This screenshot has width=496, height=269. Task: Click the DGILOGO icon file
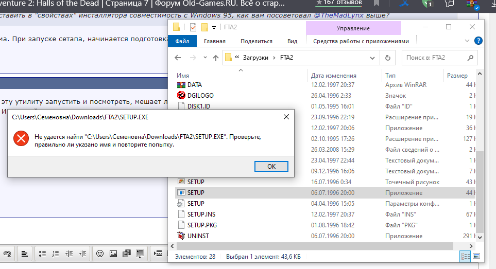point(181,95)
